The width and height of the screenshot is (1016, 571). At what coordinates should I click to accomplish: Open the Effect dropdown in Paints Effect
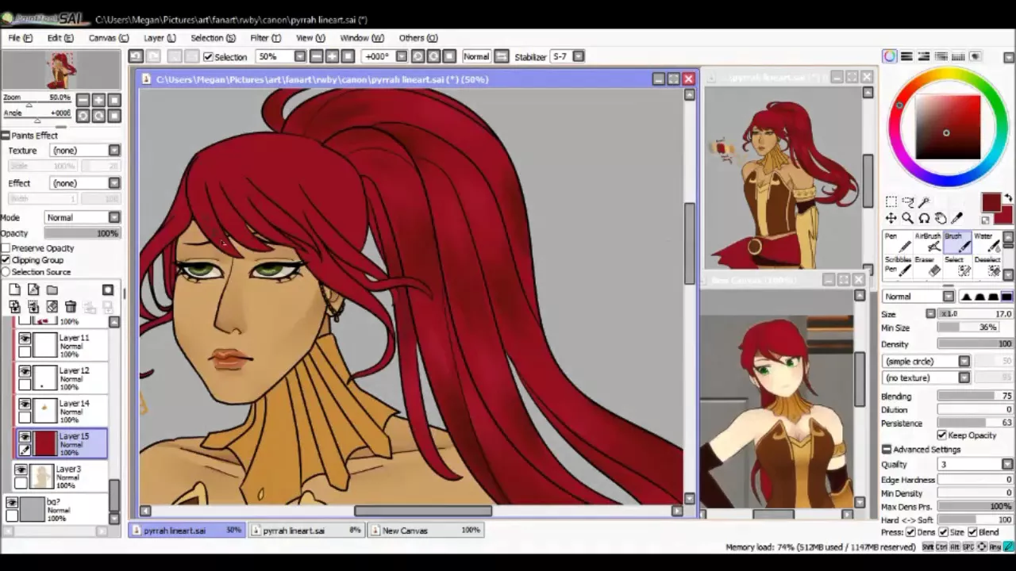pyautogui.click(x=114, y=183)
